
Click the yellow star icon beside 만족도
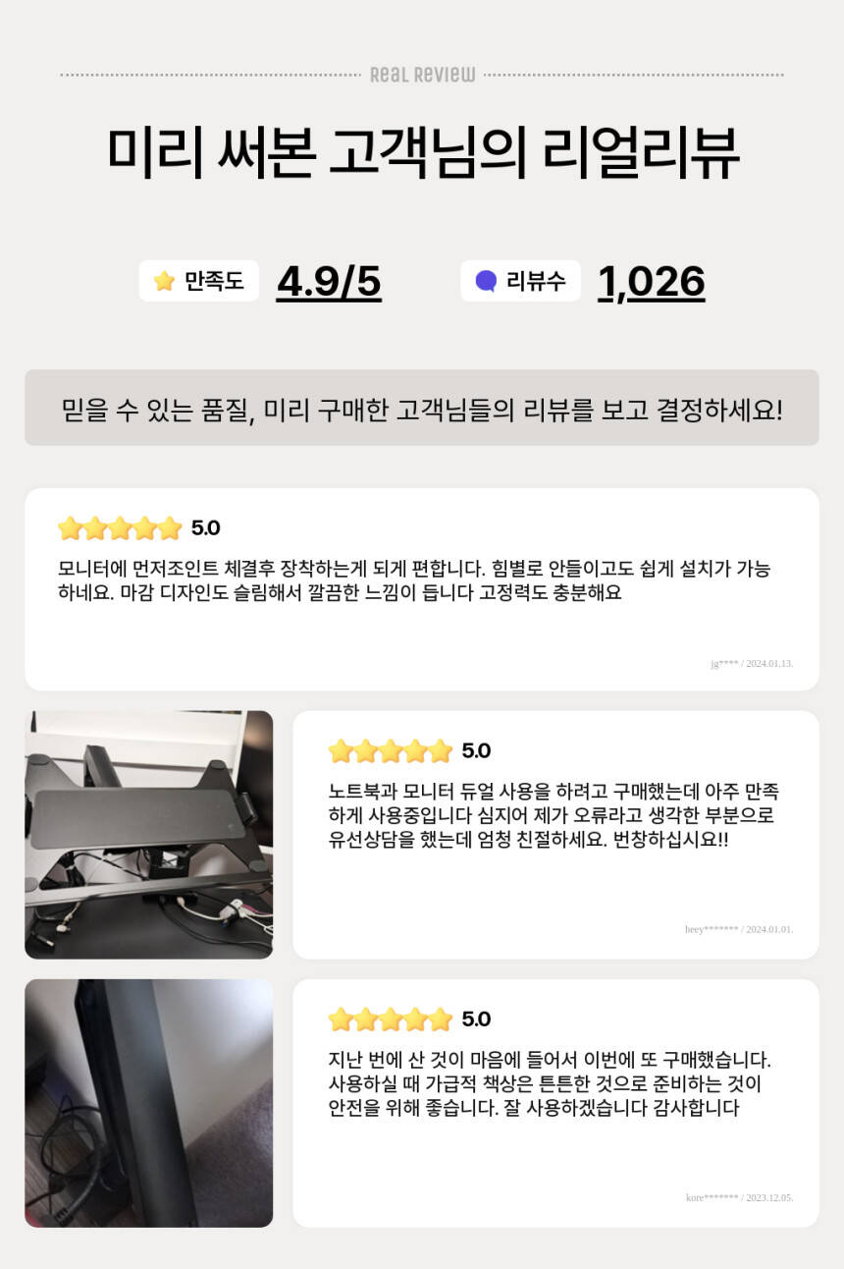tap(164, 282)
